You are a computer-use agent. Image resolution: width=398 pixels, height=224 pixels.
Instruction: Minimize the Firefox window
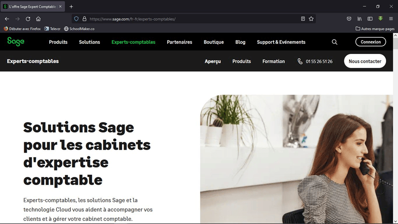coord(364,6)
